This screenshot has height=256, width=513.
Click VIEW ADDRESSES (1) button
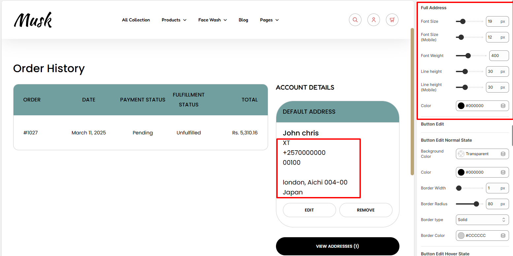coord(337,246)
